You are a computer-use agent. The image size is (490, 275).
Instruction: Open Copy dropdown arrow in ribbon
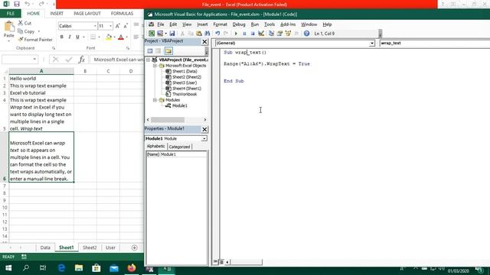coord(39,31)
